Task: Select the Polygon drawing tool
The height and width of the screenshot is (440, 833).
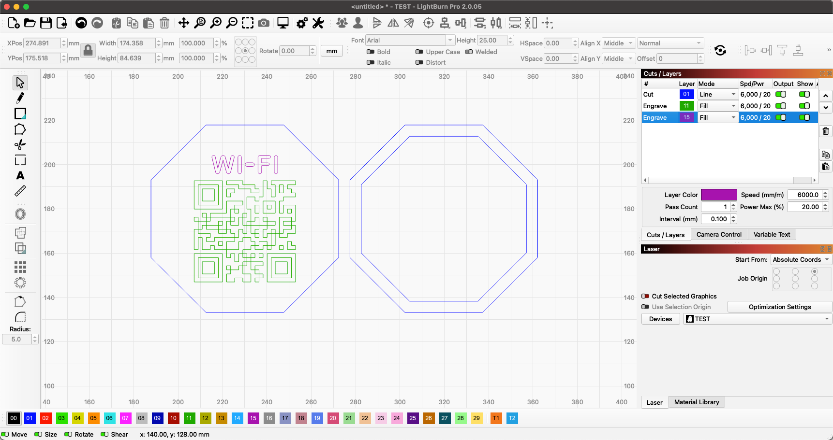Action: [20, 129]
